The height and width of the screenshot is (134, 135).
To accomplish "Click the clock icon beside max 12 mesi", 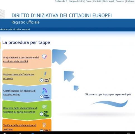I will [x=42, y=114].
